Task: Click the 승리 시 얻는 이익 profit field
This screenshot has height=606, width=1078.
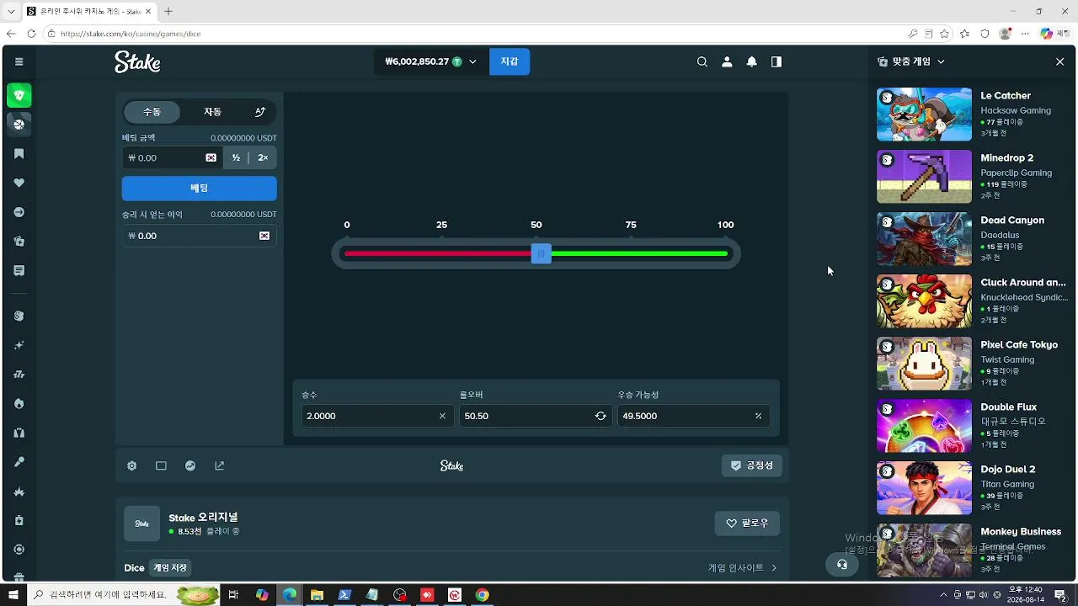Action: pos(199,236)
